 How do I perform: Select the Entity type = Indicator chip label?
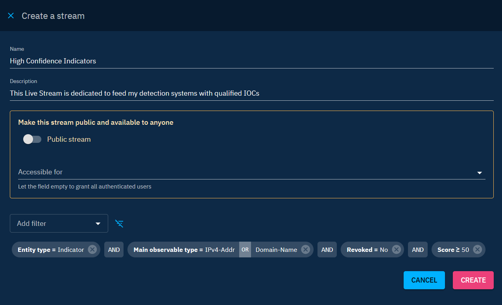(x=51, y=250)
